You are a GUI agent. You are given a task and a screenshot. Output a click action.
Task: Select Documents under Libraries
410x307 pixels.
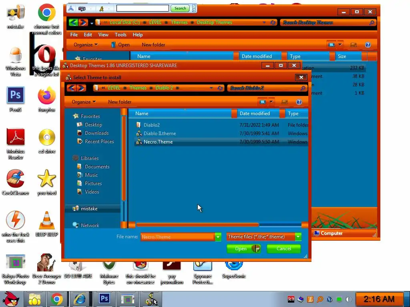97,167
